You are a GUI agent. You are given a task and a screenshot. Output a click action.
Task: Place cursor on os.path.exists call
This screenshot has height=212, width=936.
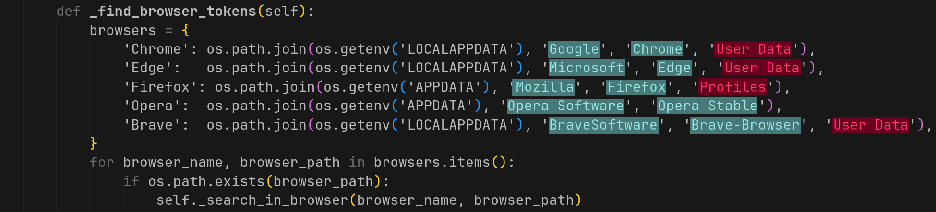click(206, 181)
